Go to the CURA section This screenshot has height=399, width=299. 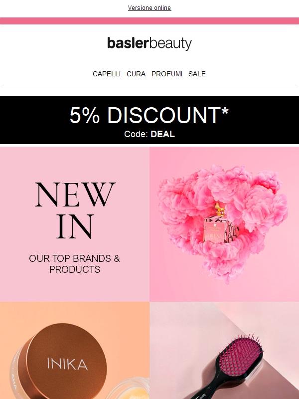pos(136,74)
